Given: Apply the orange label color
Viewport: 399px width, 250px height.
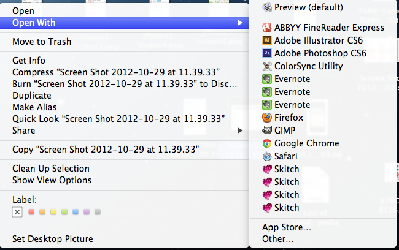Looking at the screenshot, I should [x=42, y=211].
